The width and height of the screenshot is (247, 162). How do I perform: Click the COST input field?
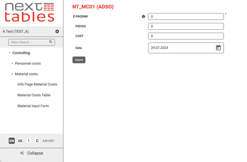pos(186,36)
